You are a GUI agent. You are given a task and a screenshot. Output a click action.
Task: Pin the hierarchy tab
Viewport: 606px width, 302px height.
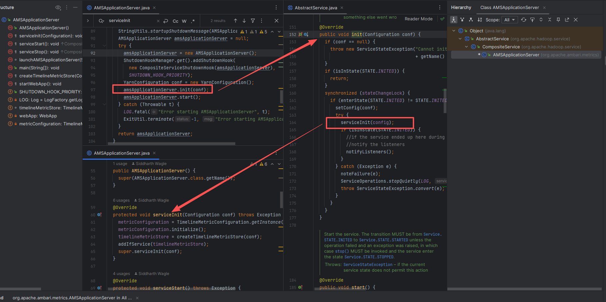tap(558, 20)
